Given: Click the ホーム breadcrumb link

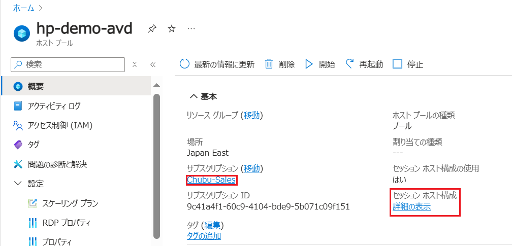Looking at the screenshot, I should point(23,9).
